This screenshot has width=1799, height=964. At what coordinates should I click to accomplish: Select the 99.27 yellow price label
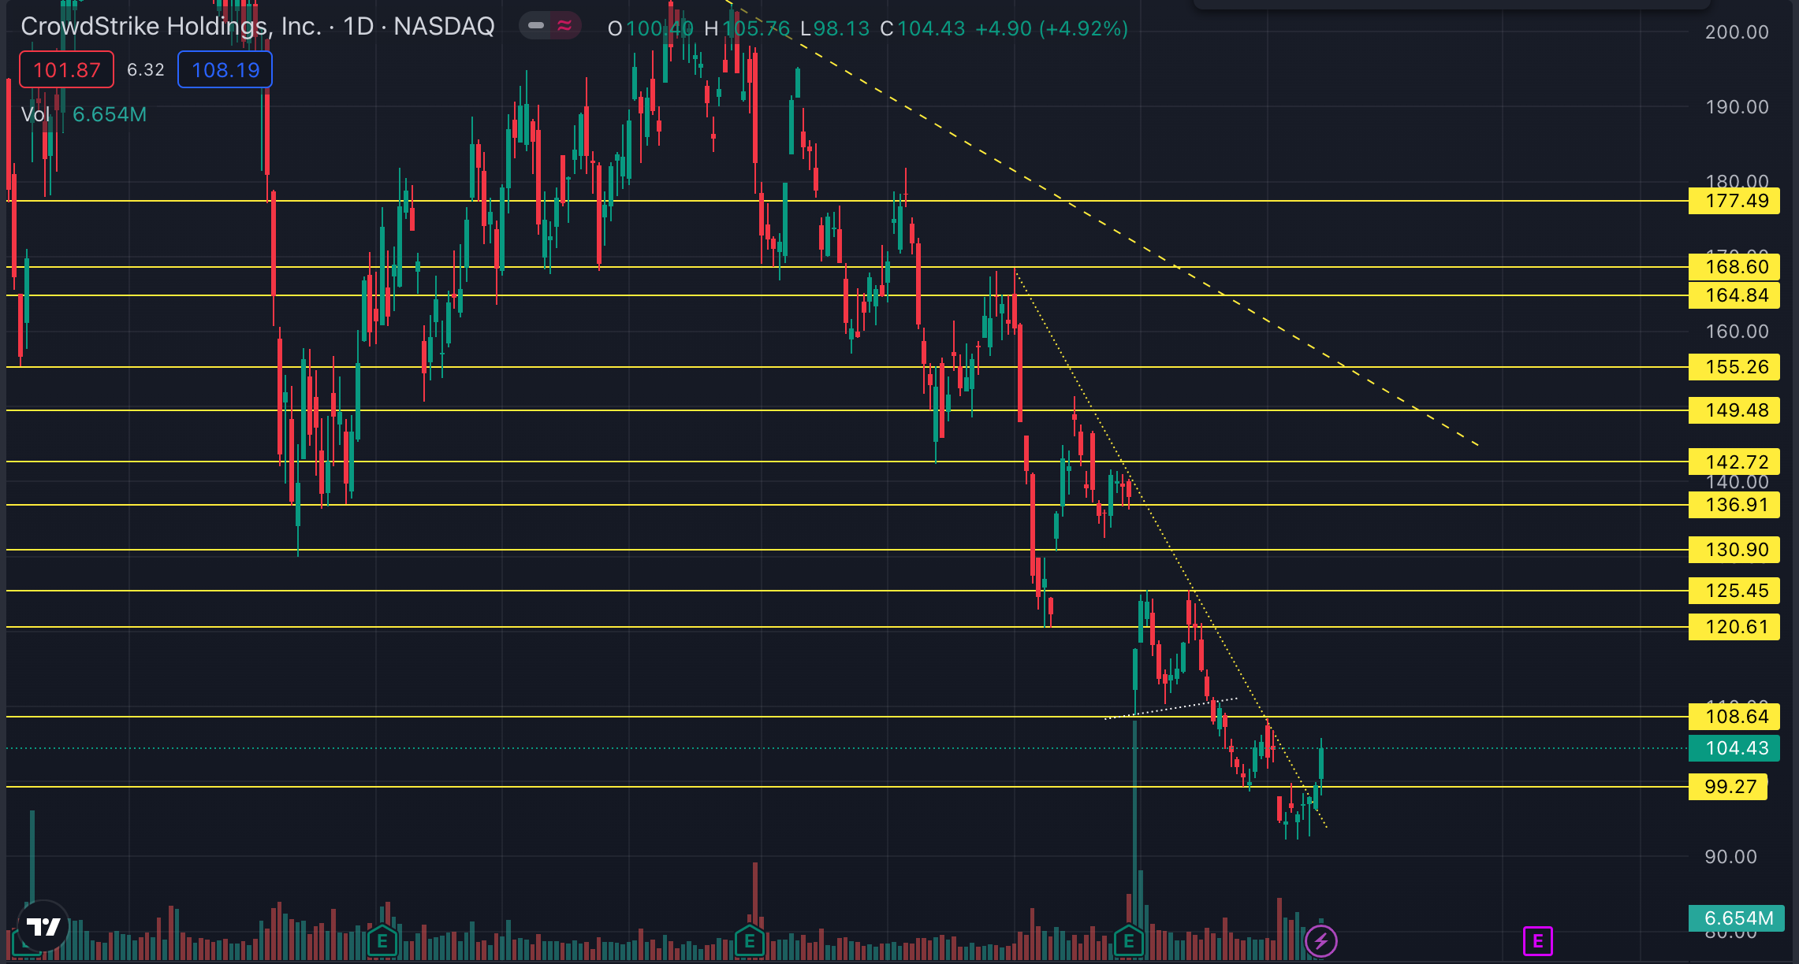(x=1728, y=787)
